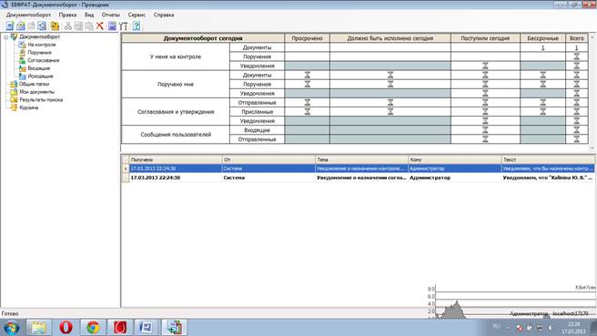
Task: Select Согласования tree item
Action: [x=43, y=61]
